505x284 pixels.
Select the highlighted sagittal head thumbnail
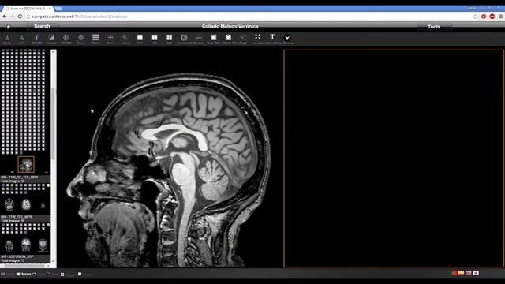click(26, 165)
